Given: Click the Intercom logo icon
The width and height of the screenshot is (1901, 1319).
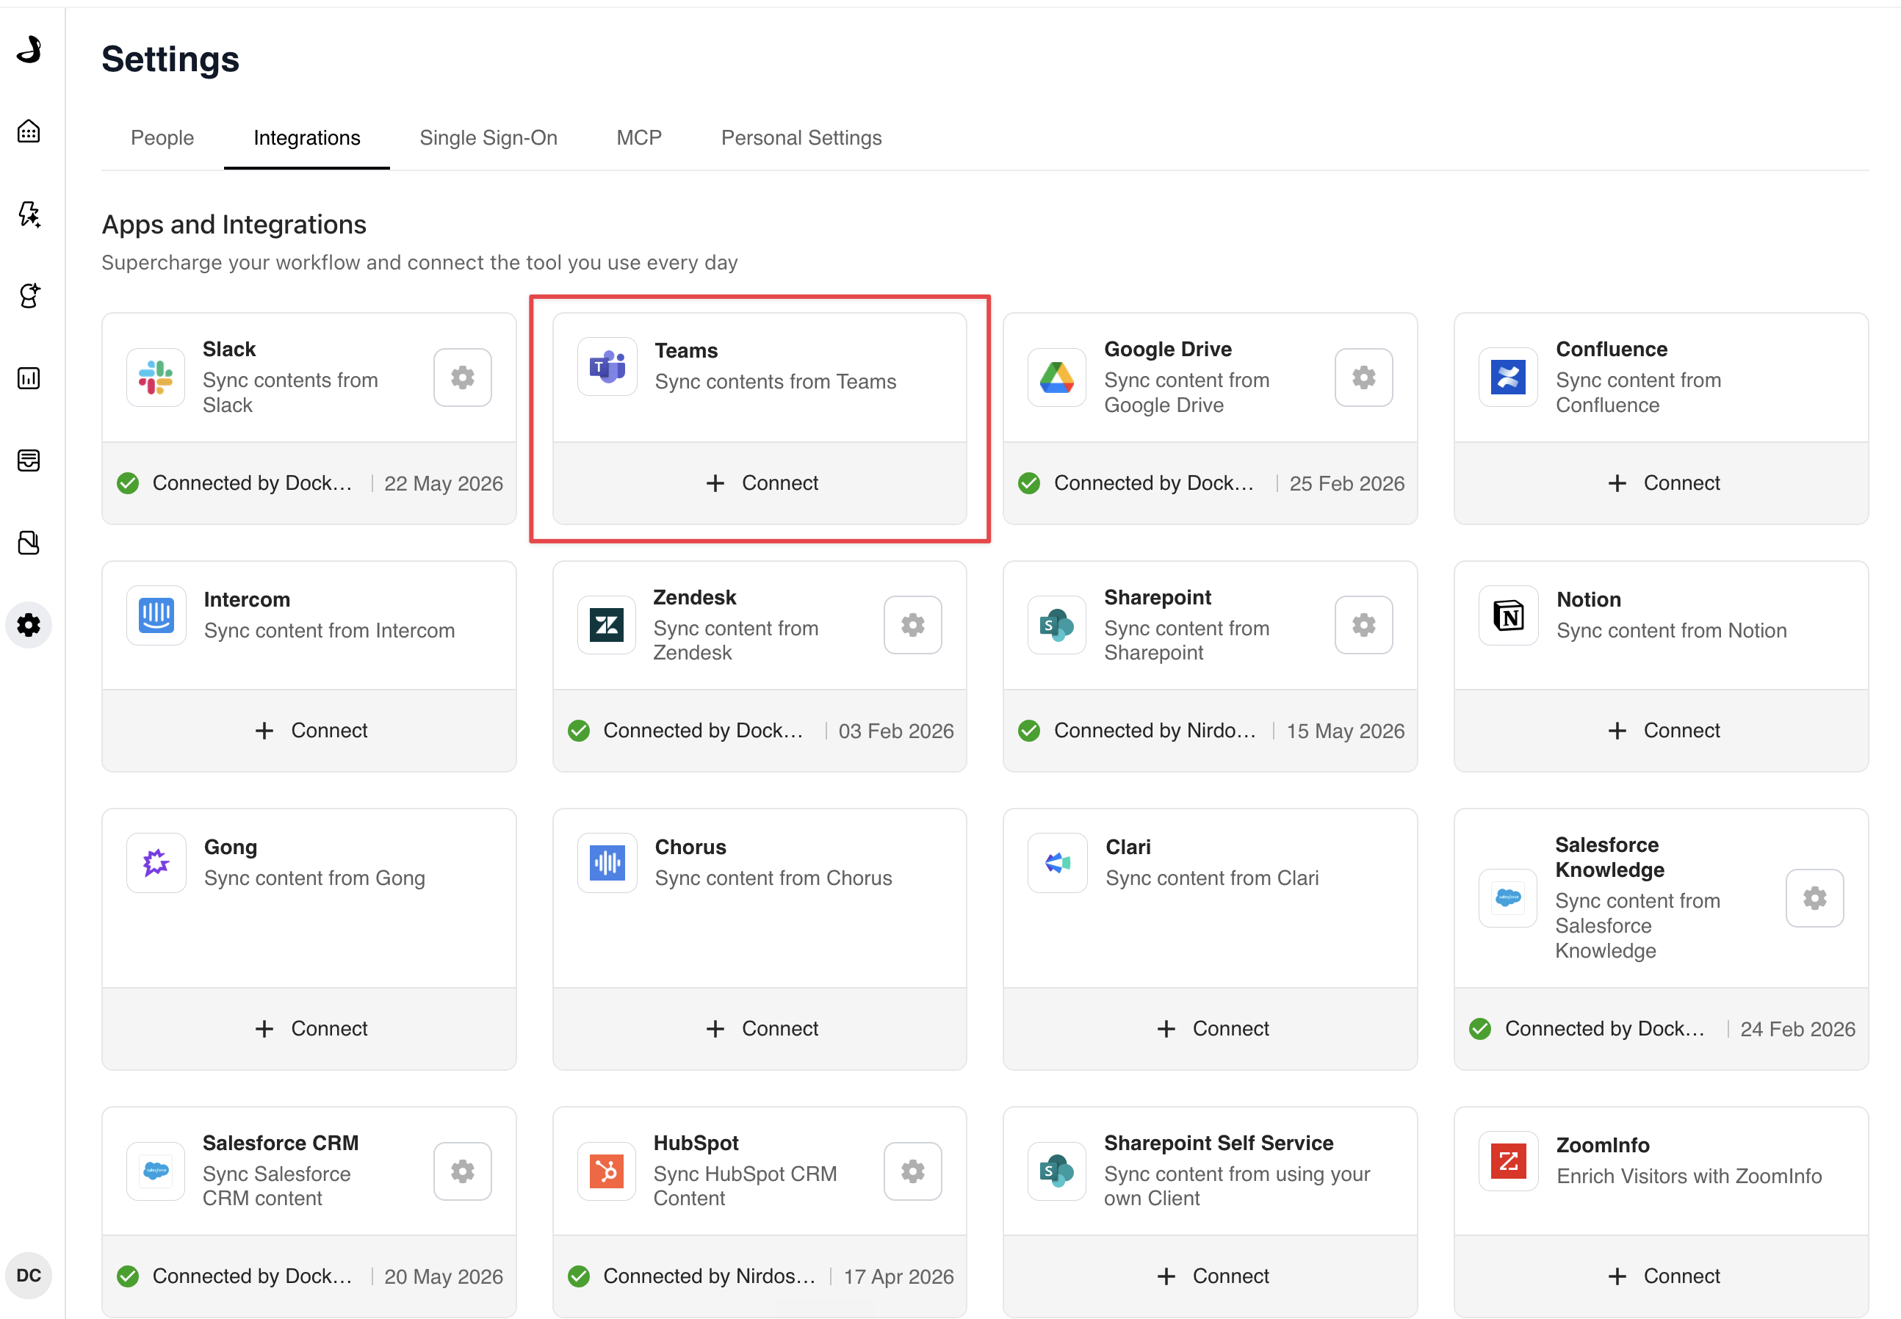Looking at the screenshot, I should pyautogui.click(x=156, y=615).
